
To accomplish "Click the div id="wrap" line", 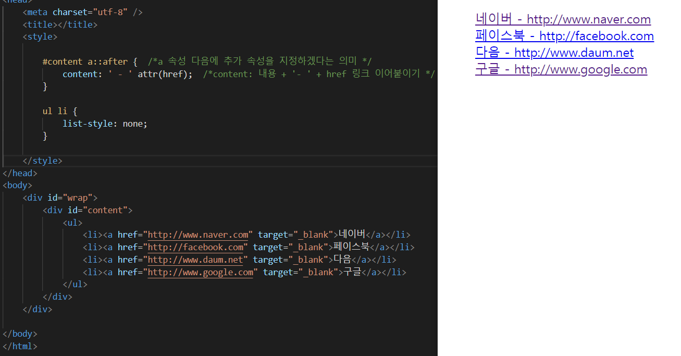I will point(60,198).
